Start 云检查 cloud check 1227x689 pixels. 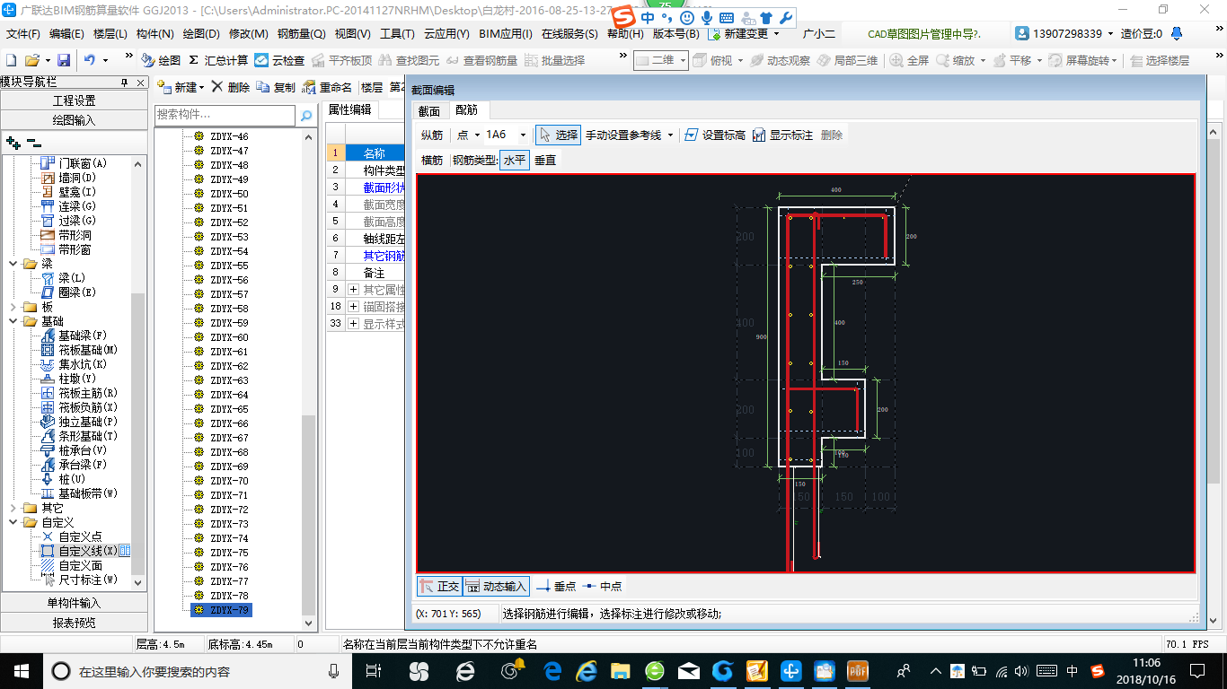(279, 60)
